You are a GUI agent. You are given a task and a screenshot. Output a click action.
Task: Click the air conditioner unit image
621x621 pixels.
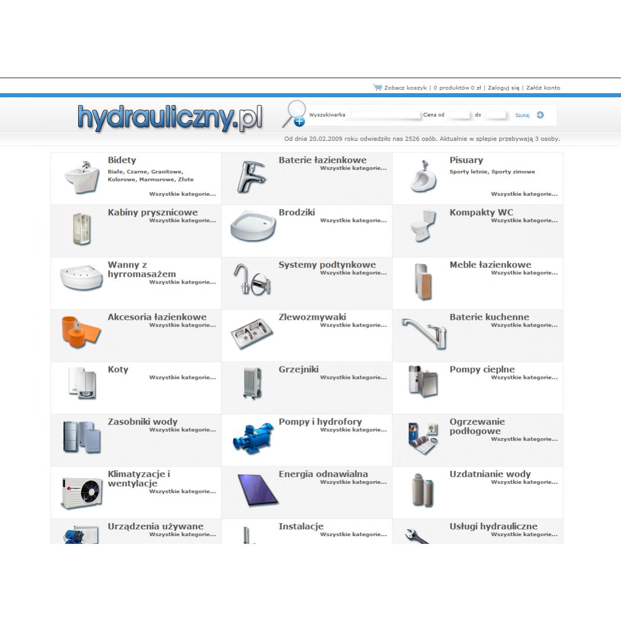[82, 493]
